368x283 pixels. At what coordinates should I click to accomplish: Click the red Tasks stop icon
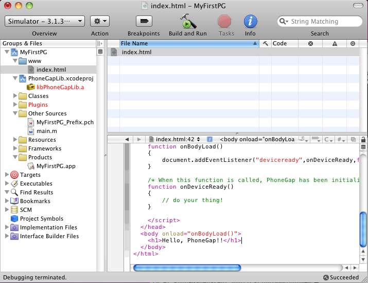(224, 21)
